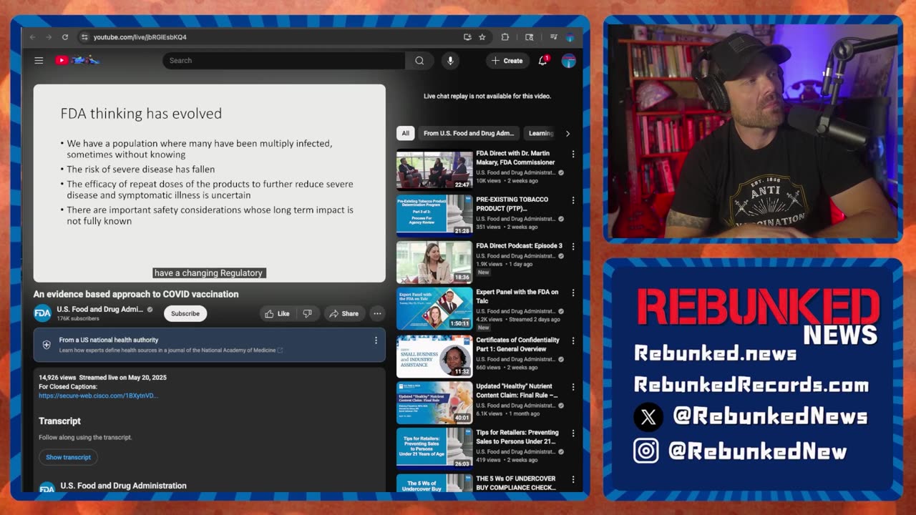This screenshot has height=515, width=916.
Task: Open 'FDA Direct Podcast: Episode 3' thumbnail
Action: pos(434,262)
